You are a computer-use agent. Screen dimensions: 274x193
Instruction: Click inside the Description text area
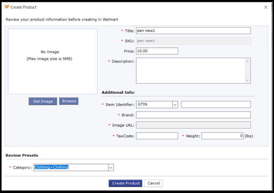tap(190, 71)
